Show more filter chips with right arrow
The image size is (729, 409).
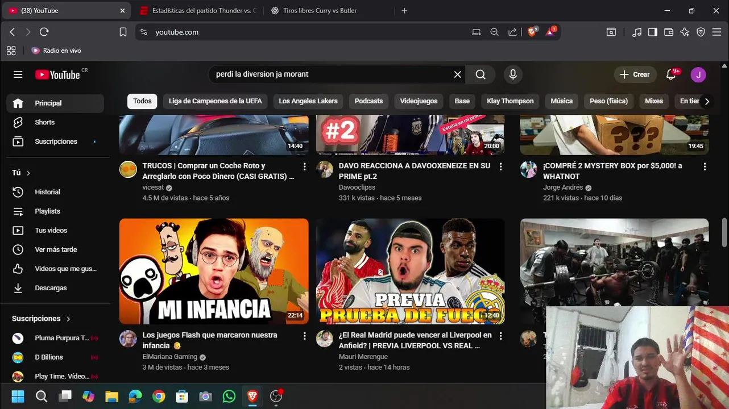pyautogui.click(x=707, y=101)
